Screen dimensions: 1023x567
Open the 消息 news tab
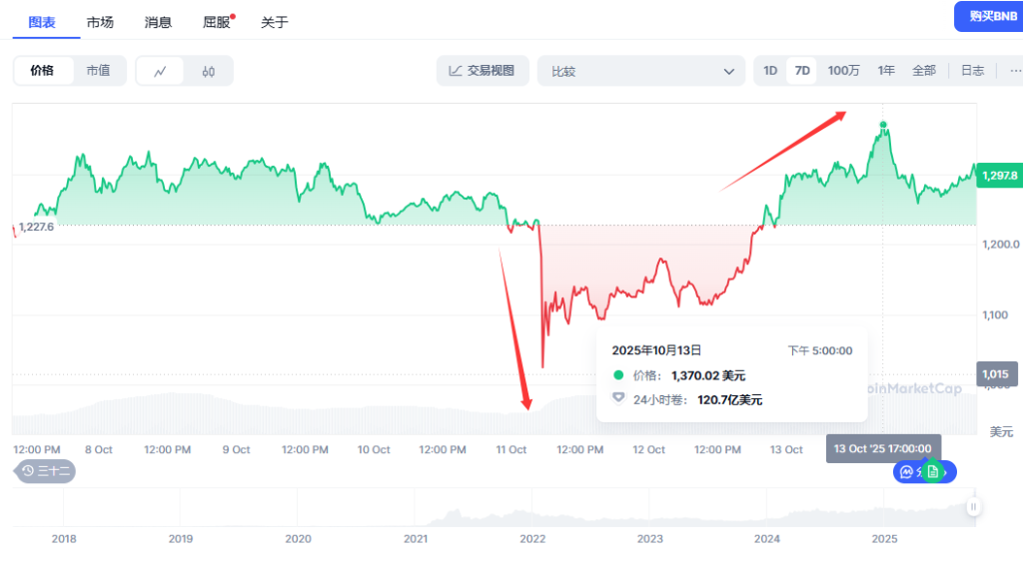[158, 22]
